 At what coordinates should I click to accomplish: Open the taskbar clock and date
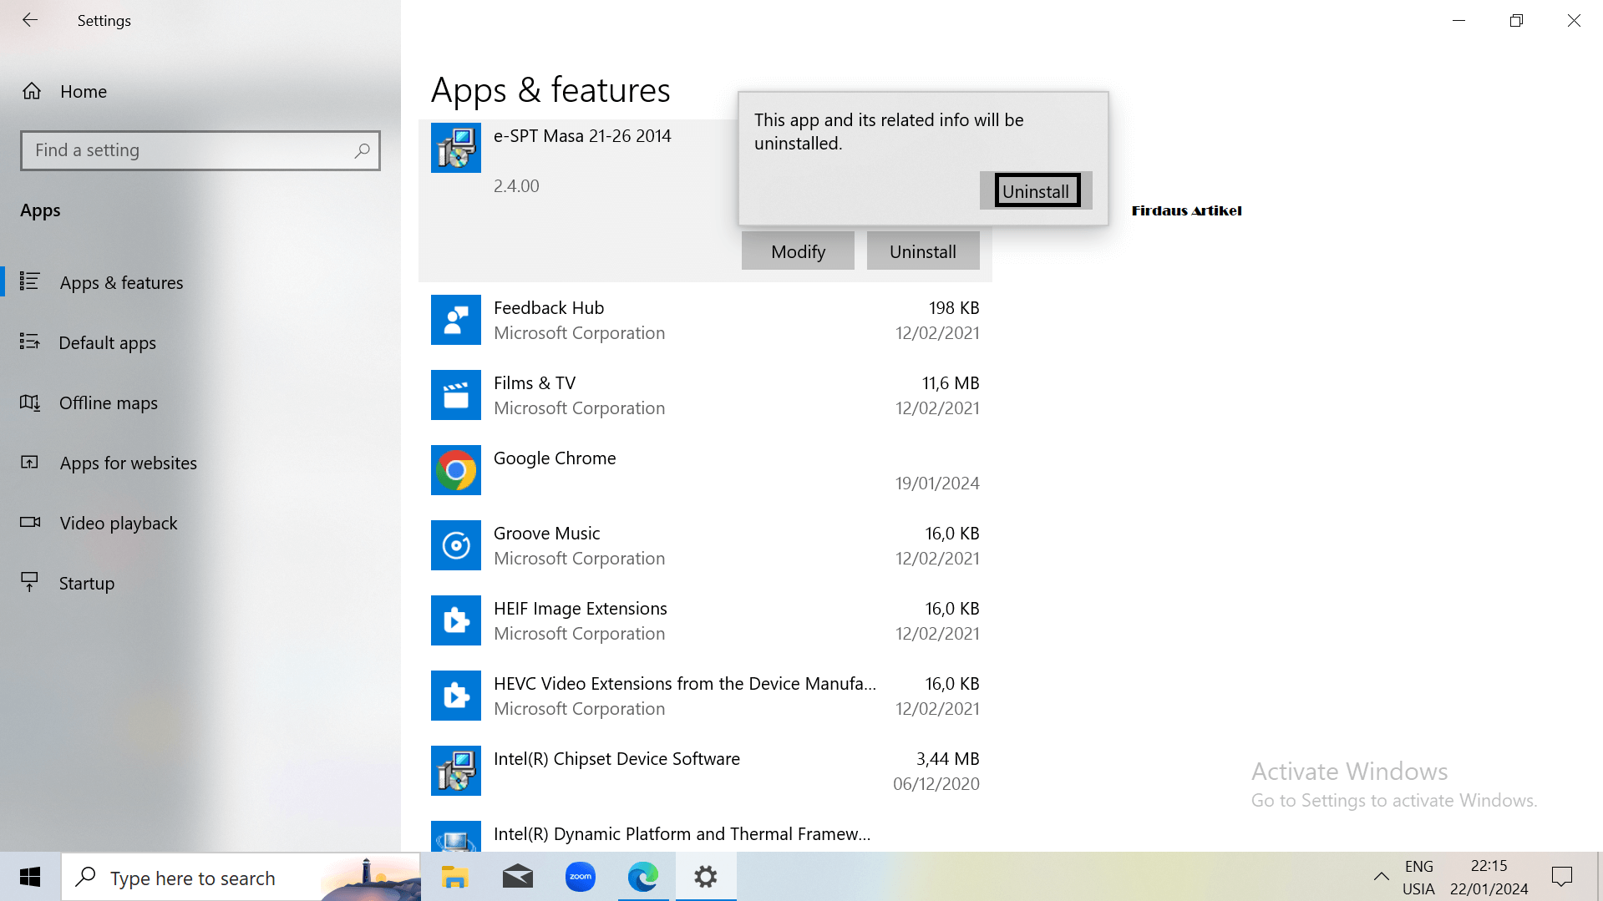[x=1489, y=877]
